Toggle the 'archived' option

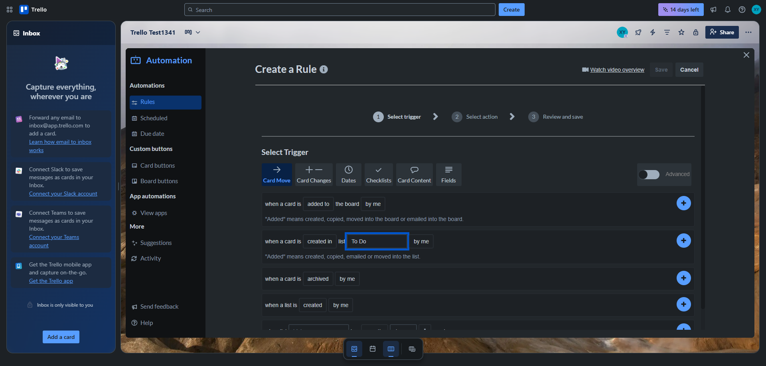point(318,279)
